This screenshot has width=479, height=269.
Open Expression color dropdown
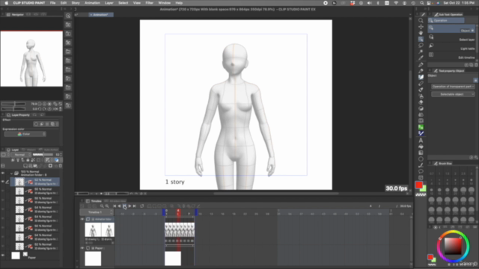tap(25, 134)
